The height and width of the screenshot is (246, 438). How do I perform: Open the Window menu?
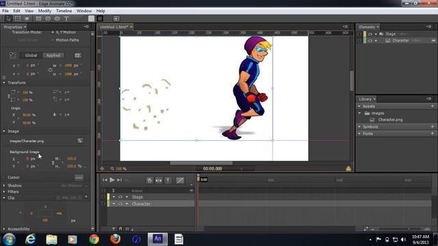click(x=84, y=11)
